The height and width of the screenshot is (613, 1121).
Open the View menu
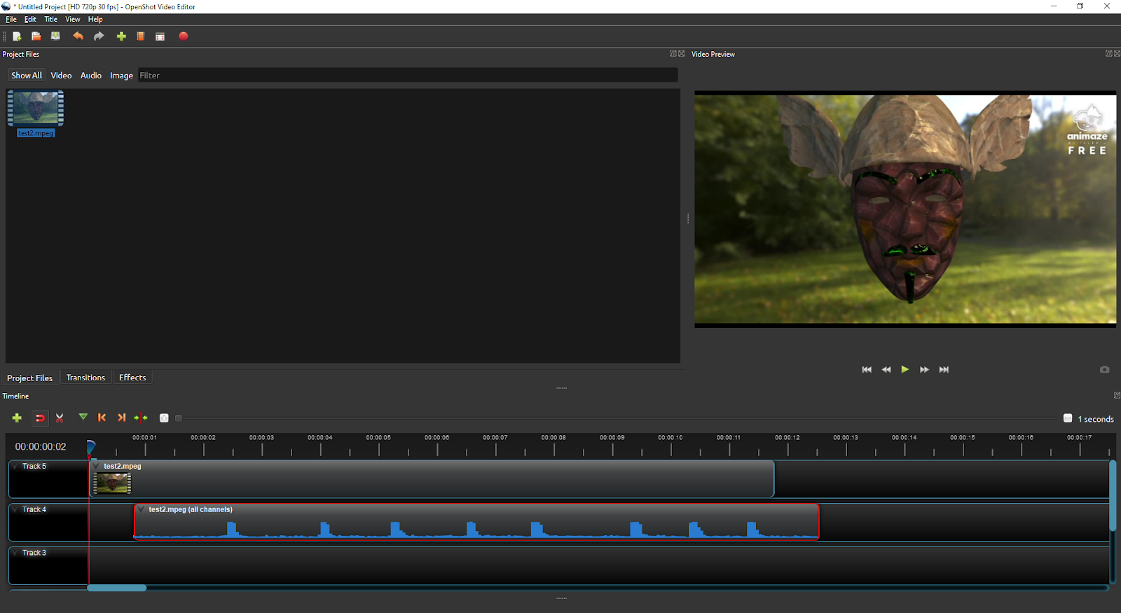coord(73,20)
